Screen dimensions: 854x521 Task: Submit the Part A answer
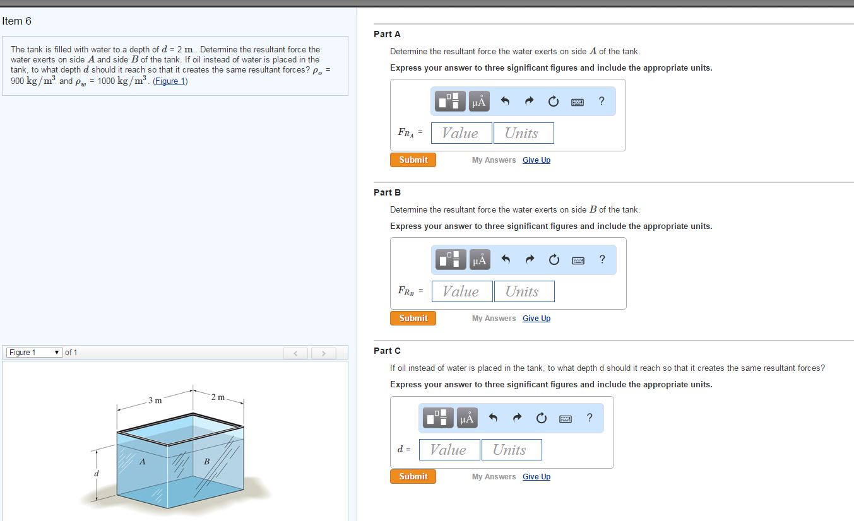[413, 160]
